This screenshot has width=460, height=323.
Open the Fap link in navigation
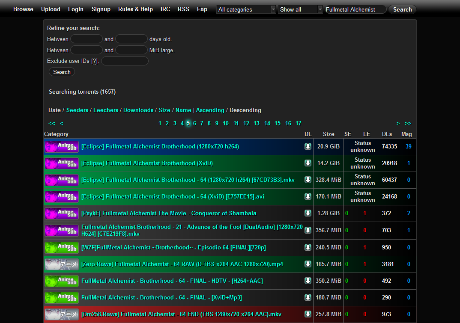point(202,9)
